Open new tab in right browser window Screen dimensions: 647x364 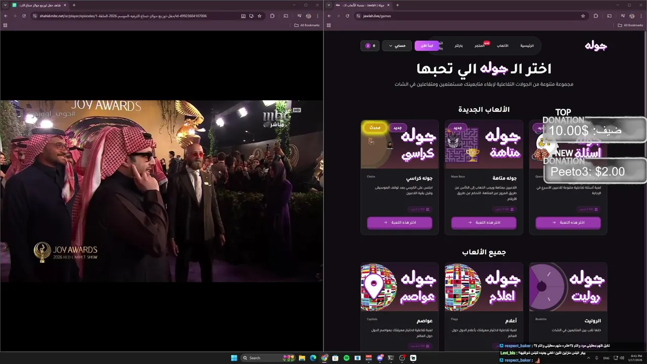click(397, 5)
